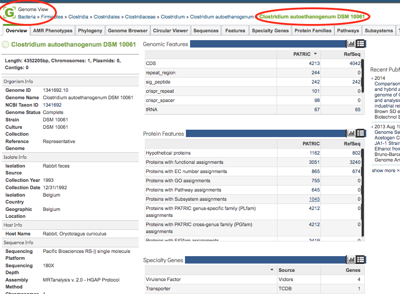400x294 pixels.
Task: Show Protein Features as bar chart
Action: coord(351,133)
